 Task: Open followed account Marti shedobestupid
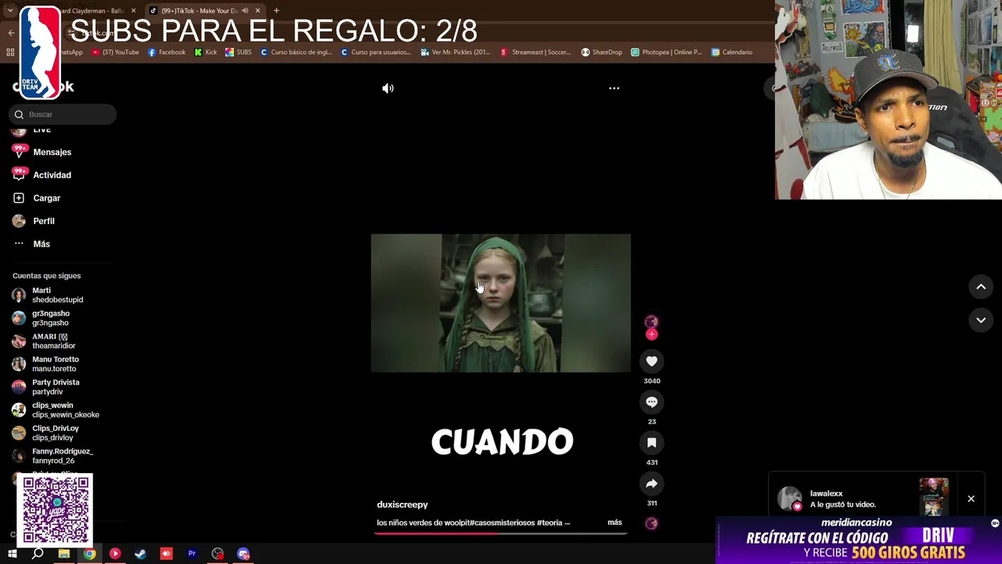49,295
